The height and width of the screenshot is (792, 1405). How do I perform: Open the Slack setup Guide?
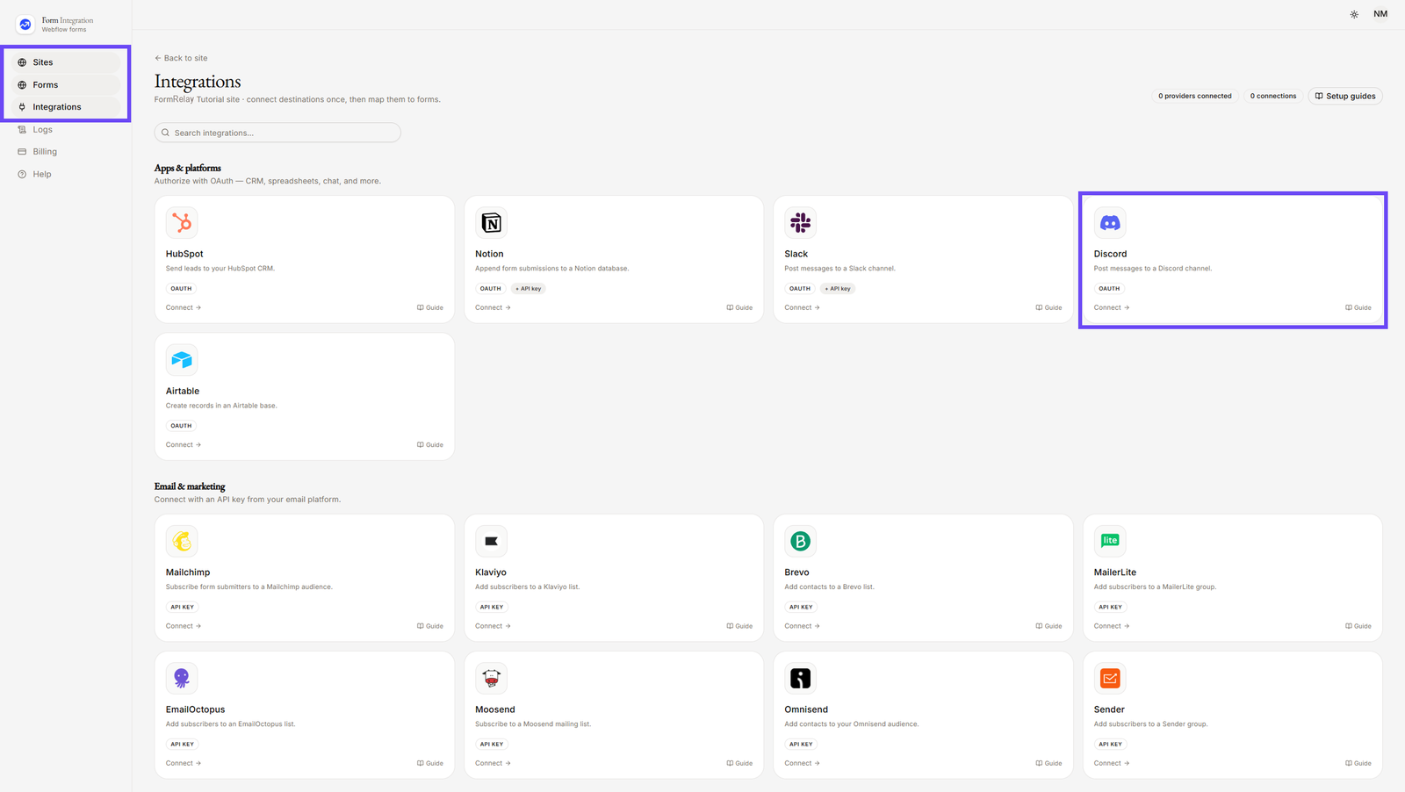(1048, 307)
